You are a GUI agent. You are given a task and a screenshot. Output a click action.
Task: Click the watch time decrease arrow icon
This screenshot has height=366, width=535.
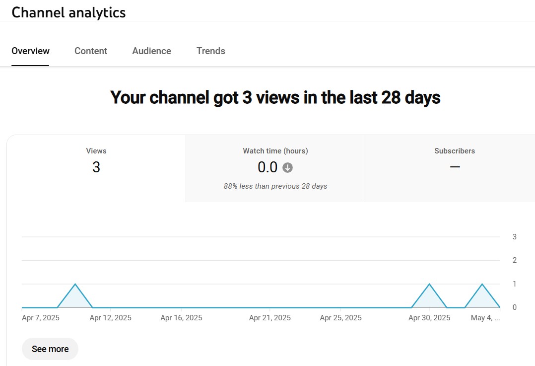coord(287,168)
